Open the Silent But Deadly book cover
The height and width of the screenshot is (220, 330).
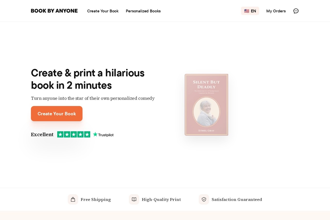(x=206, y=105)
